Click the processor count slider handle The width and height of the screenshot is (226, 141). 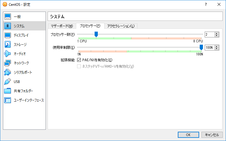coord(96,34)
